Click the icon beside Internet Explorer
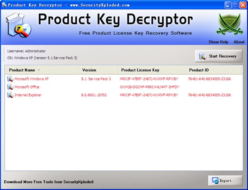The width and height of the screenshot is (248, 190). (x=10, y=95)
